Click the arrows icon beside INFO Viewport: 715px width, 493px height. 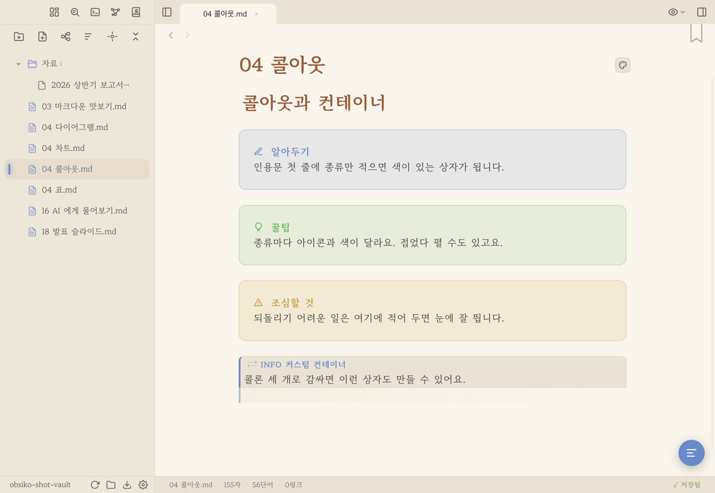(x=252, y=364)
